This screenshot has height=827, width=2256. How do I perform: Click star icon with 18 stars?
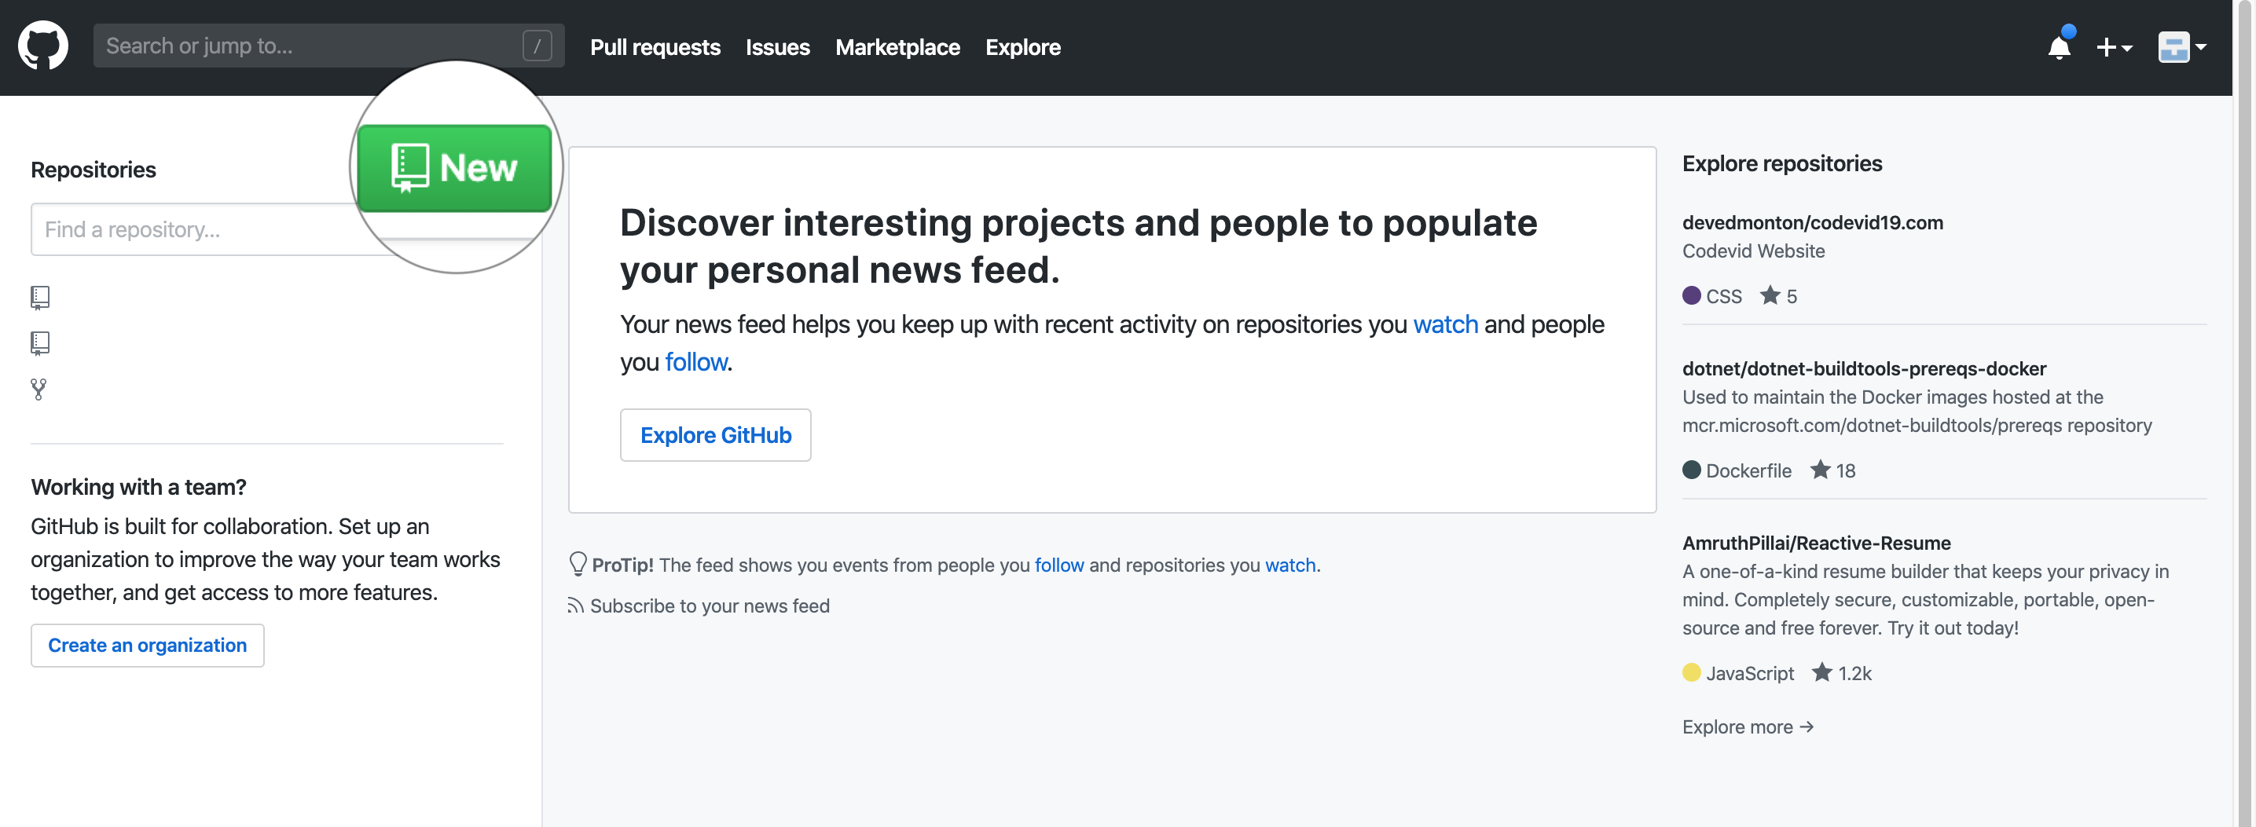[x=1820, y=470]
